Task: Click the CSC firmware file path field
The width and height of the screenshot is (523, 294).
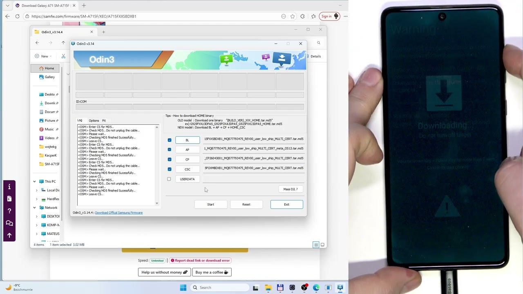Action: pyautogui.click(x=254, y=168)
